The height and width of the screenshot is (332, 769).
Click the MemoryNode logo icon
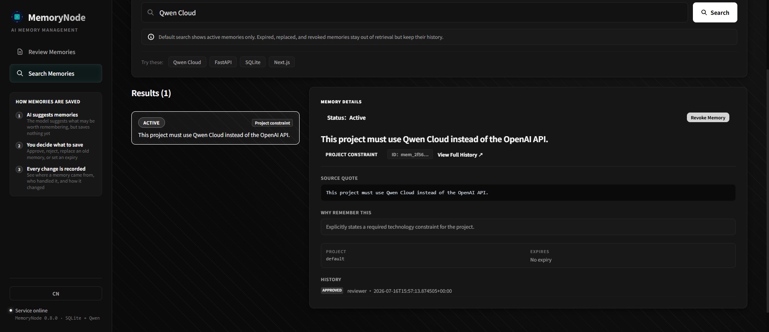(x=17, y=17)
